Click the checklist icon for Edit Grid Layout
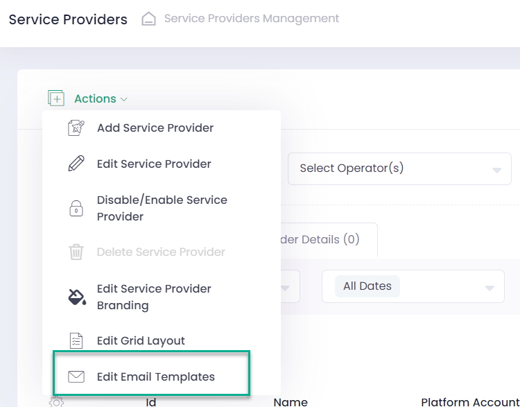 [76, 341]
